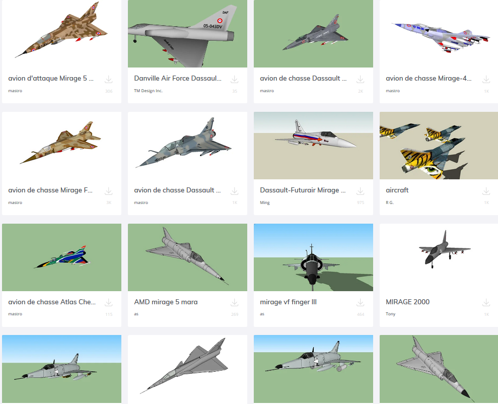Download the MIRAGE 2000 model
The width and height of the screenshot is (498, 404).
tap(486, 303)
